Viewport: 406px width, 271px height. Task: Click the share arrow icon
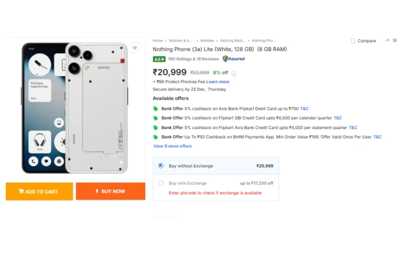click(387, 40)
